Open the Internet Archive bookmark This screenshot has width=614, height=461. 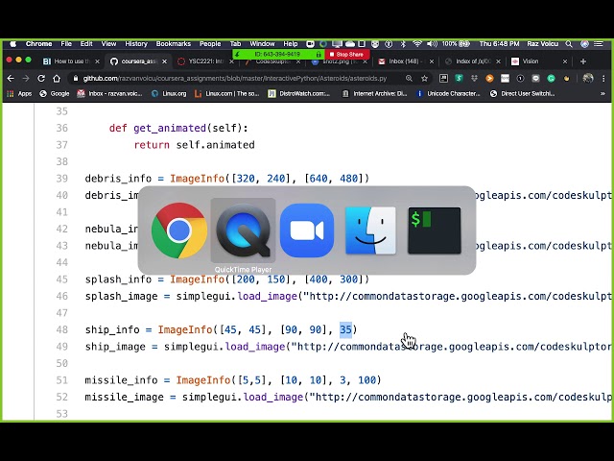tap(375, 94)
